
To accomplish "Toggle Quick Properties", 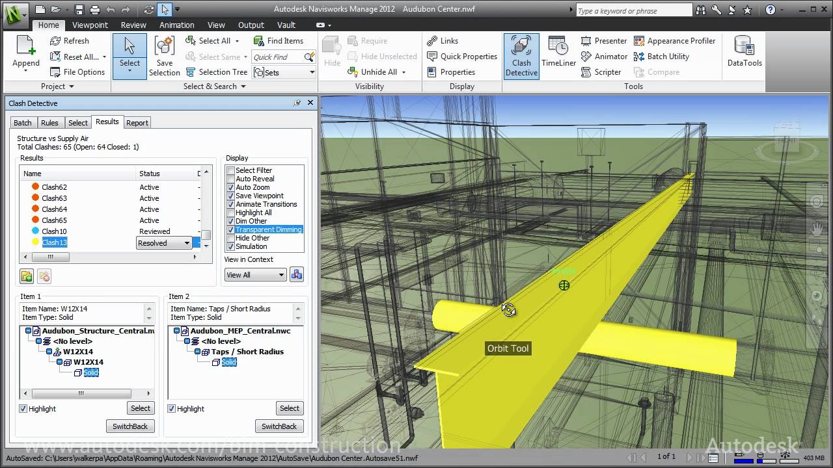I will (x=462, y=57).
